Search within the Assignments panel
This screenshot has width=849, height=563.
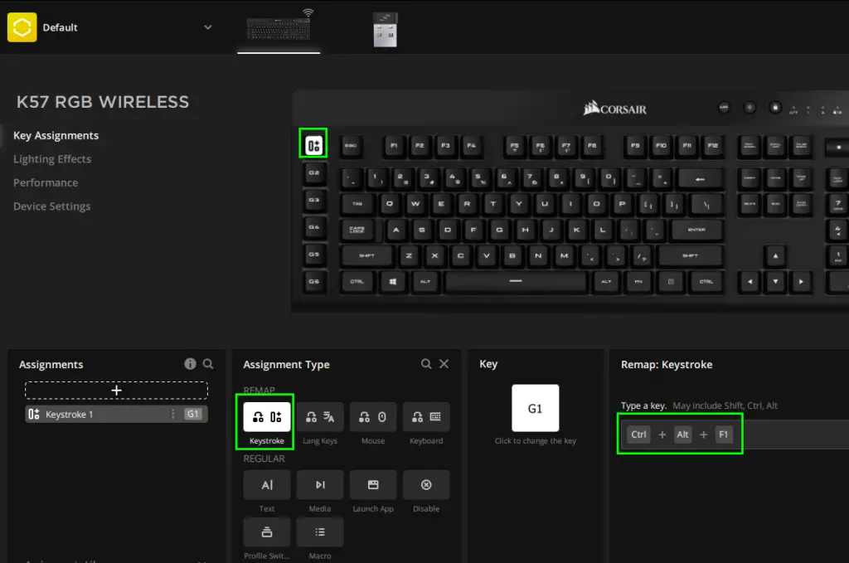208,364
